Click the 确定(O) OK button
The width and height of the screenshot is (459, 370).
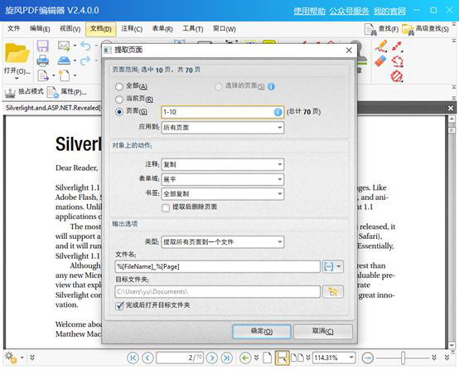(262, 331)
